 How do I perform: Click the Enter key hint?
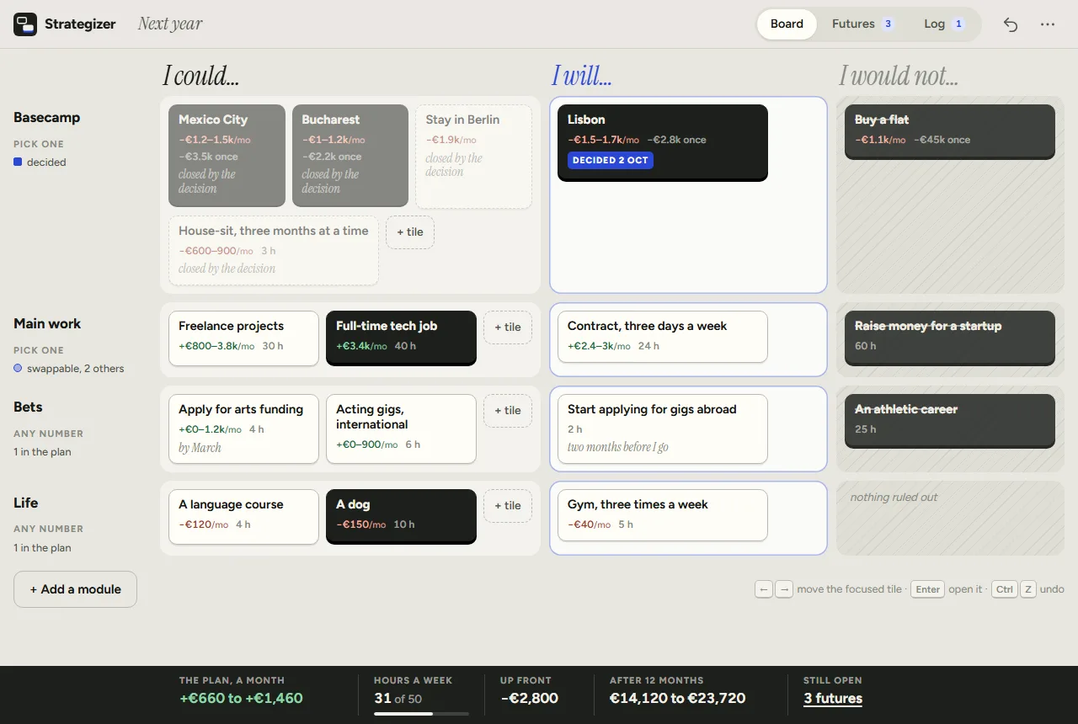tap(928, 589)
